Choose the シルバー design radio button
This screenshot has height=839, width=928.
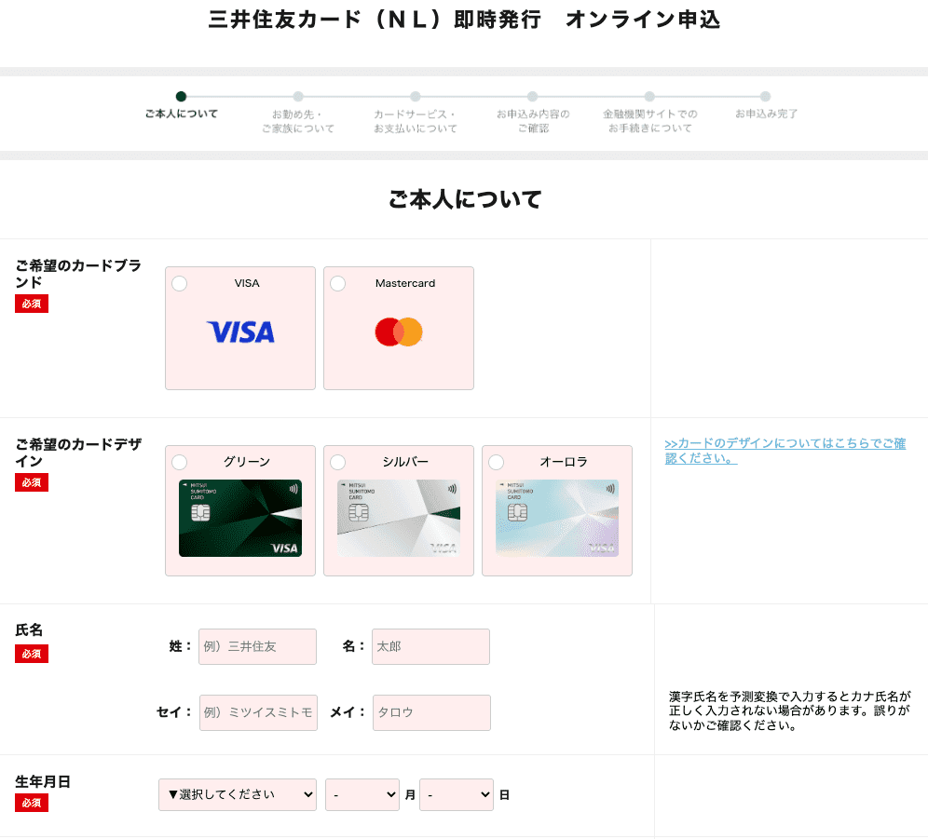tap(338, 463)
